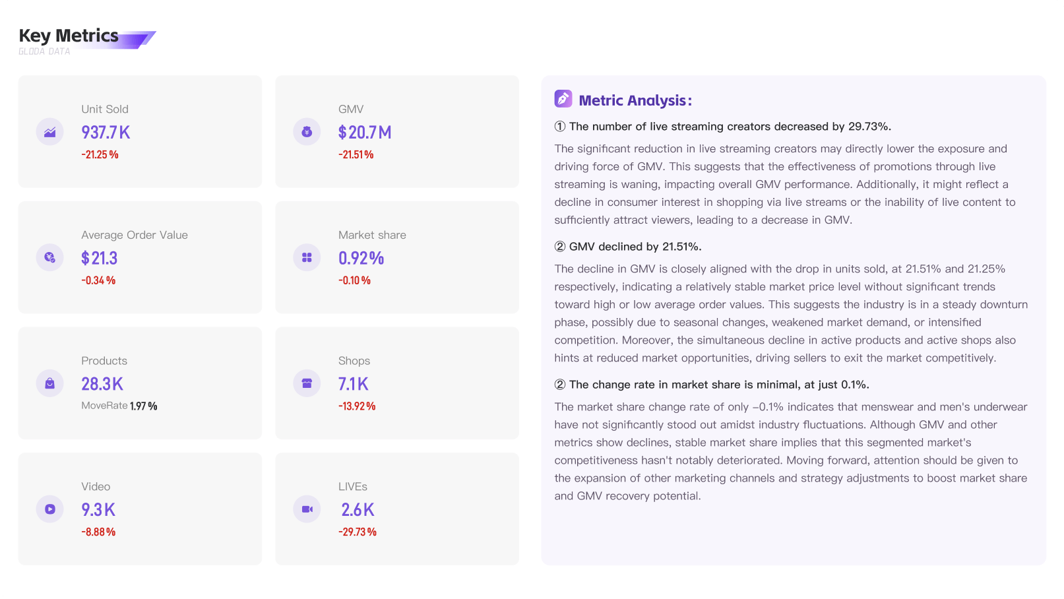1064x599 pixels.
Task: Click the Unit Sold chart icon
Action: click(x=49, y=132)
